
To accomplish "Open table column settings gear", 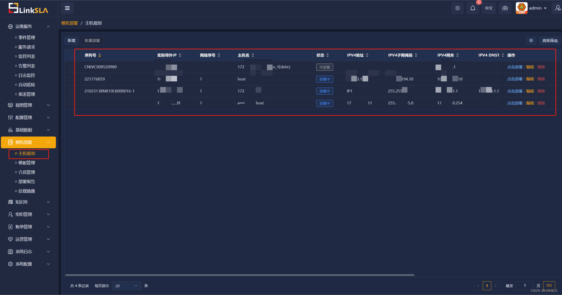I will [x=531, y=41].
